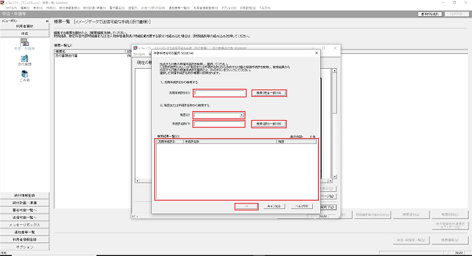
Task: Click the 手続きID input field
Action: click(219, 93)
